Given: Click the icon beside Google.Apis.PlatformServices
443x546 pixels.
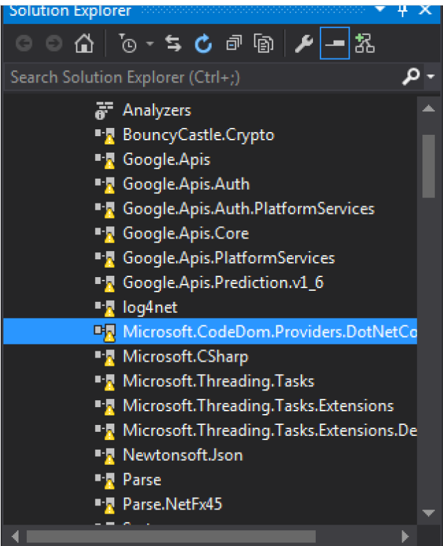Looking at the screenshot, I should click(105, 259).
